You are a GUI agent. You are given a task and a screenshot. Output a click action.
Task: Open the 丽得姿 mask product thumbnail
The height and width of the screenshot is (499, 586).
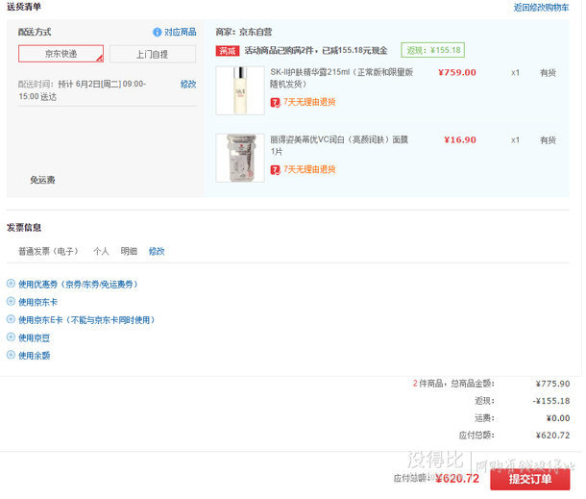[x=240, y=158]
